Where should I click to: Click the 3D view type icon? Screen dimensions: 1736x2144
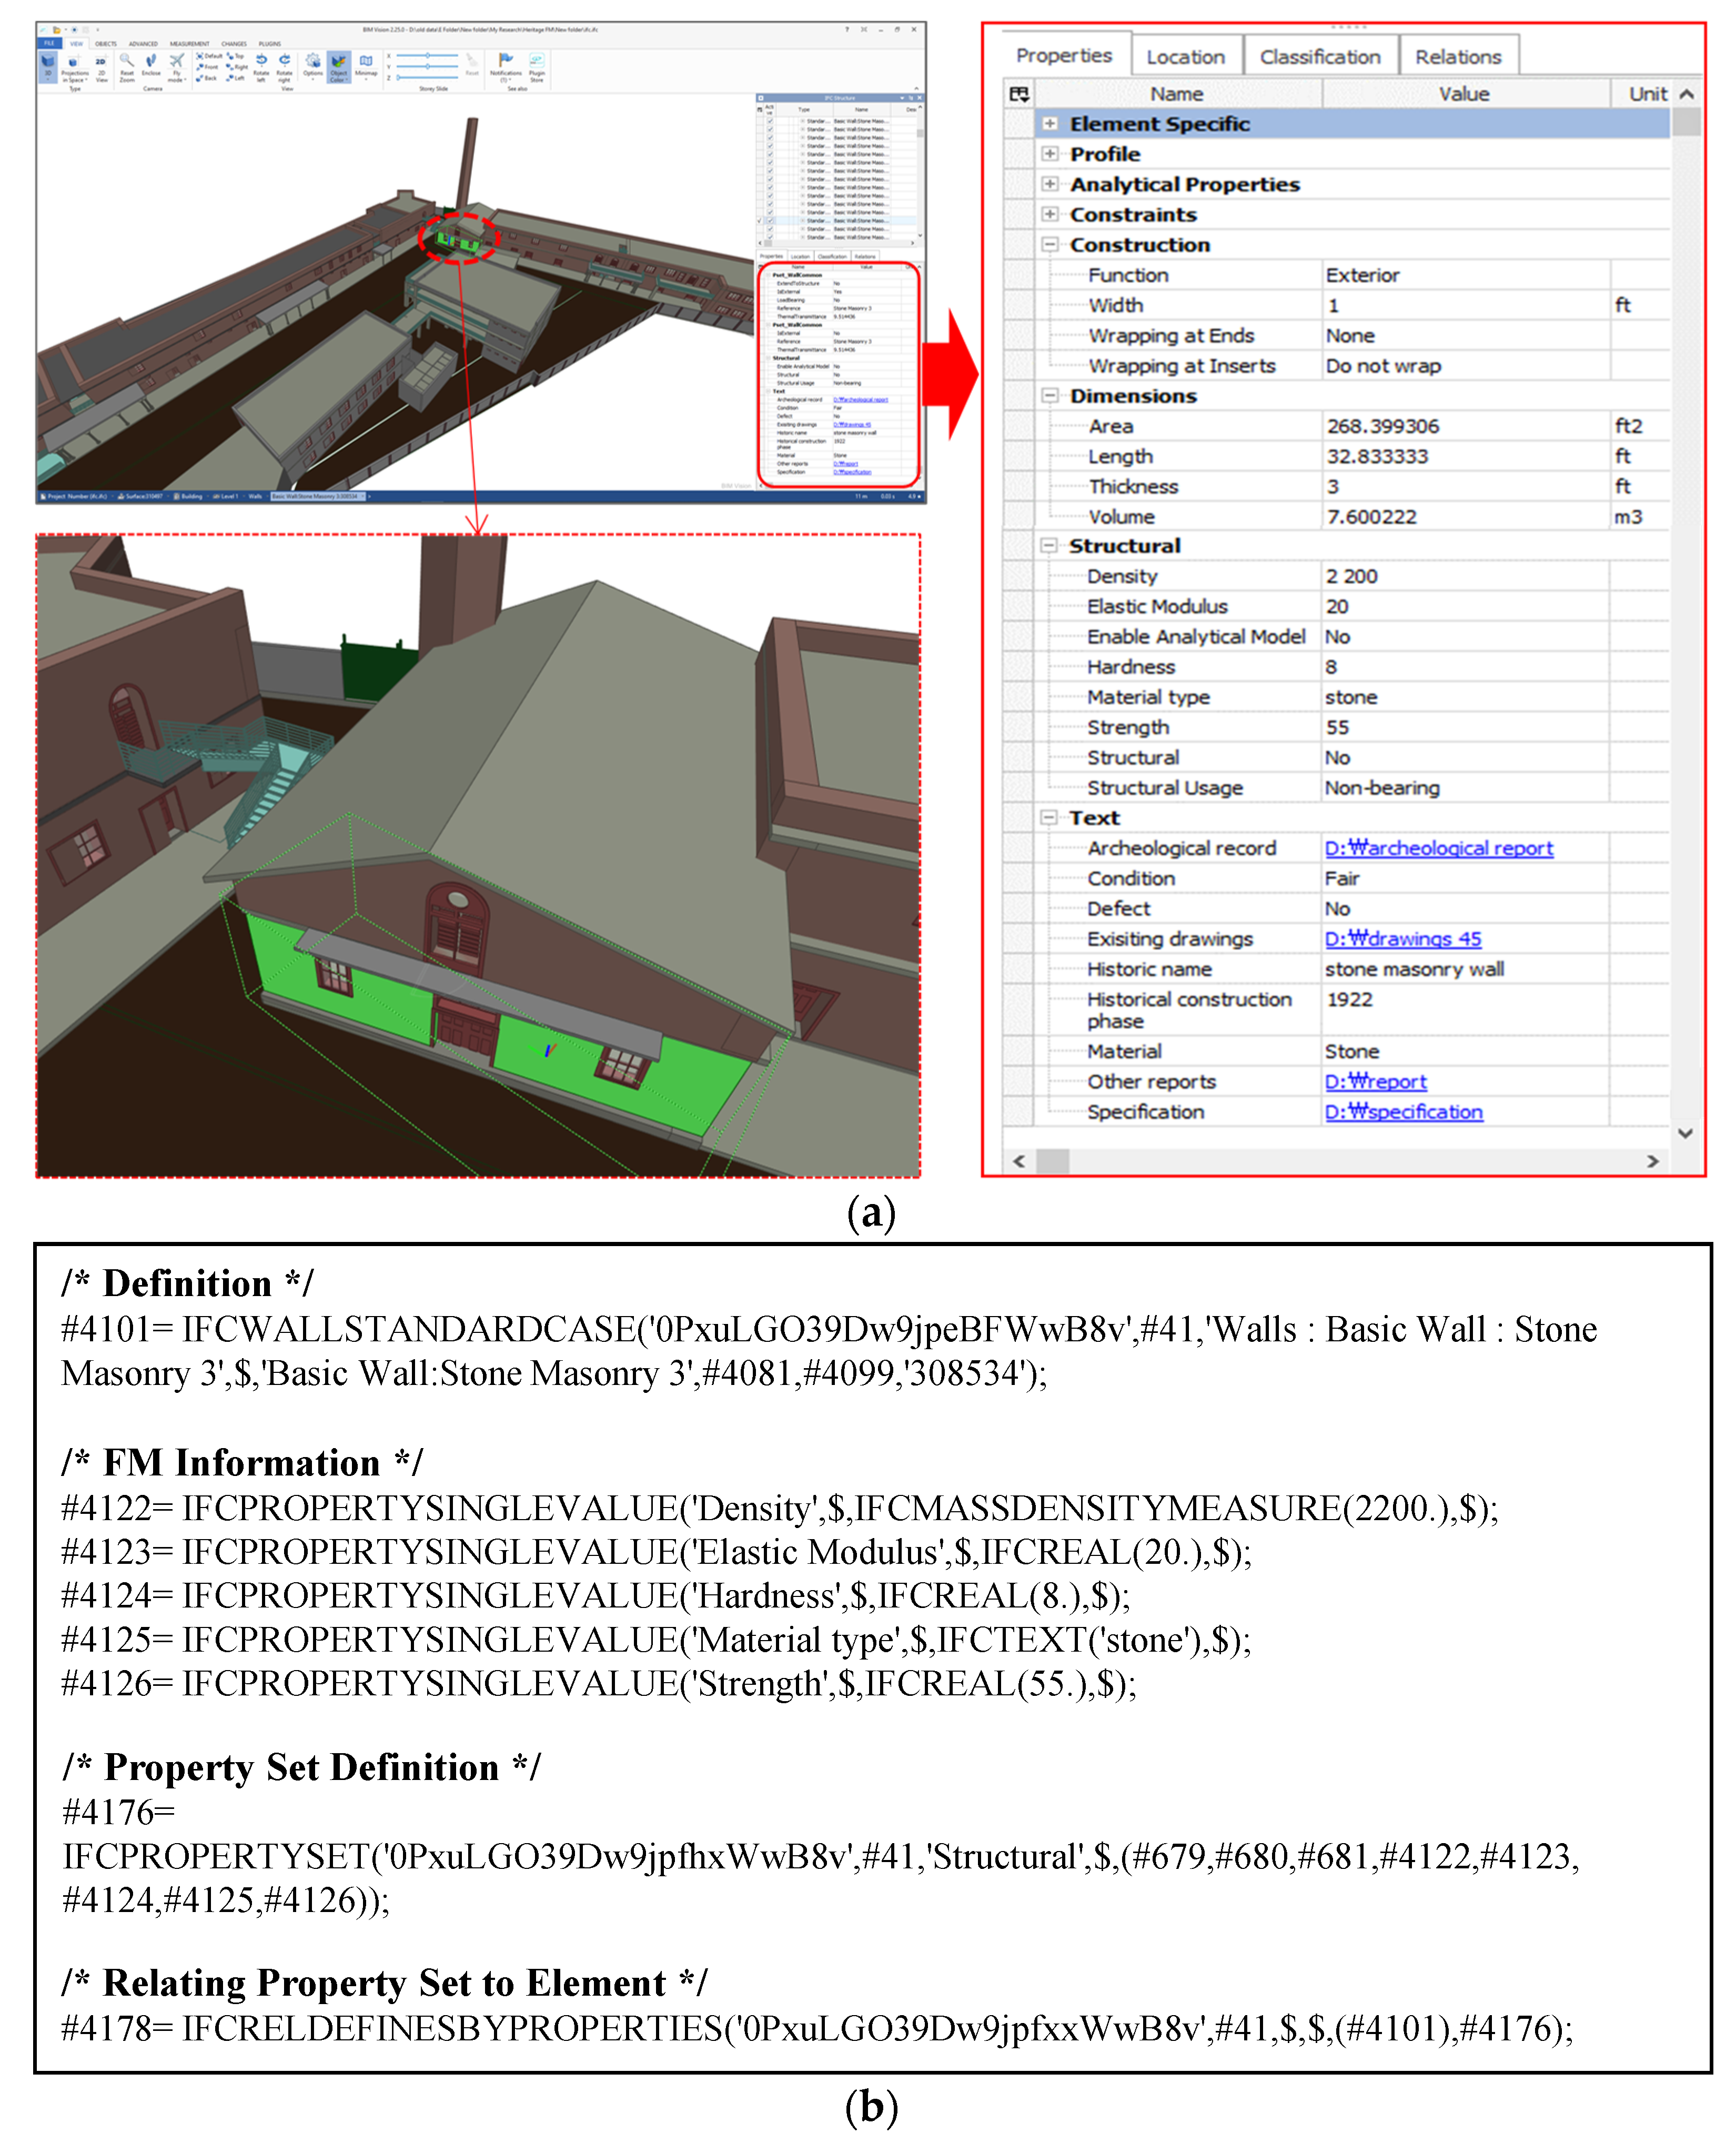pyautogui.click(x=48, y=61)
